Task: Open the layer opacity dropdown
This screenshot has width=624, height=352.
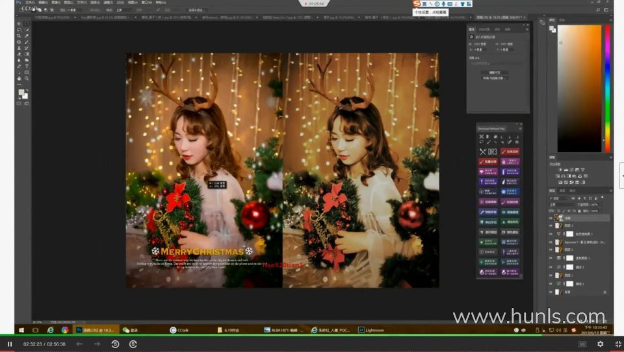Action: [597, 205]
